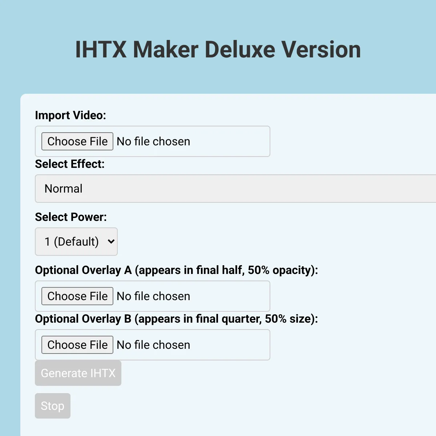Viewport: 436px width, 436px height.
Task: Click "No file chosen" text for Overlay A
Action: (153, 296)
